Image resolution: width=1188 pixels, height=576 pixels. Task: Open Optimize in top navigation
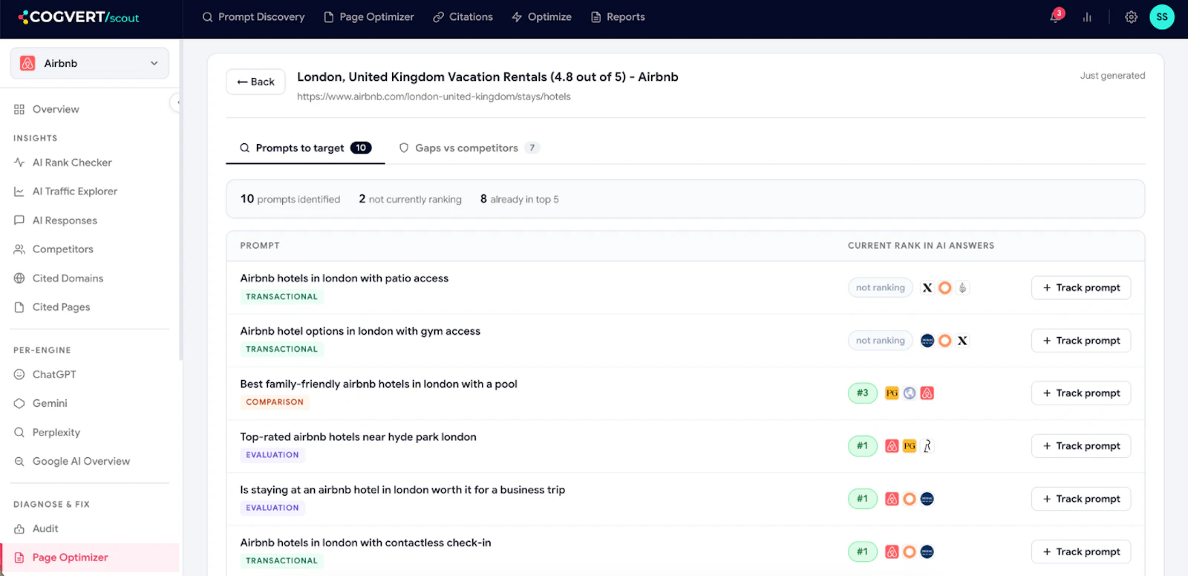click(541, 17)
